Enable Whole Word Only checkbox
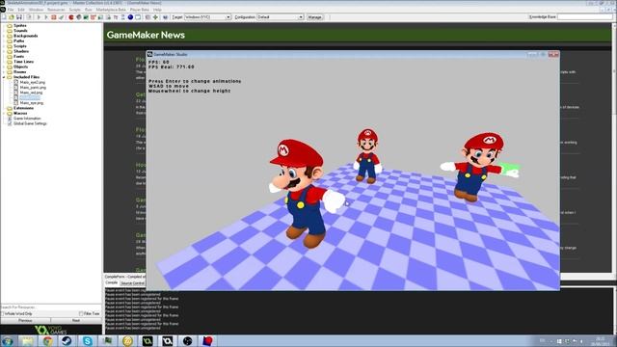The image size is (617, 347). [x=2, y=314]
